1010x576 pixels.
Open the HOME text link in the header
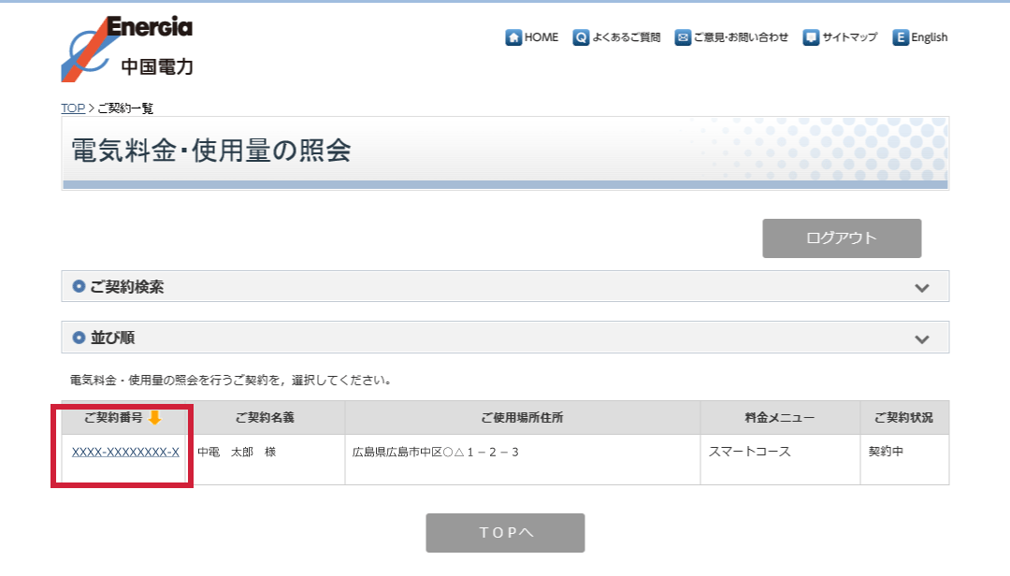pos(541,37)
